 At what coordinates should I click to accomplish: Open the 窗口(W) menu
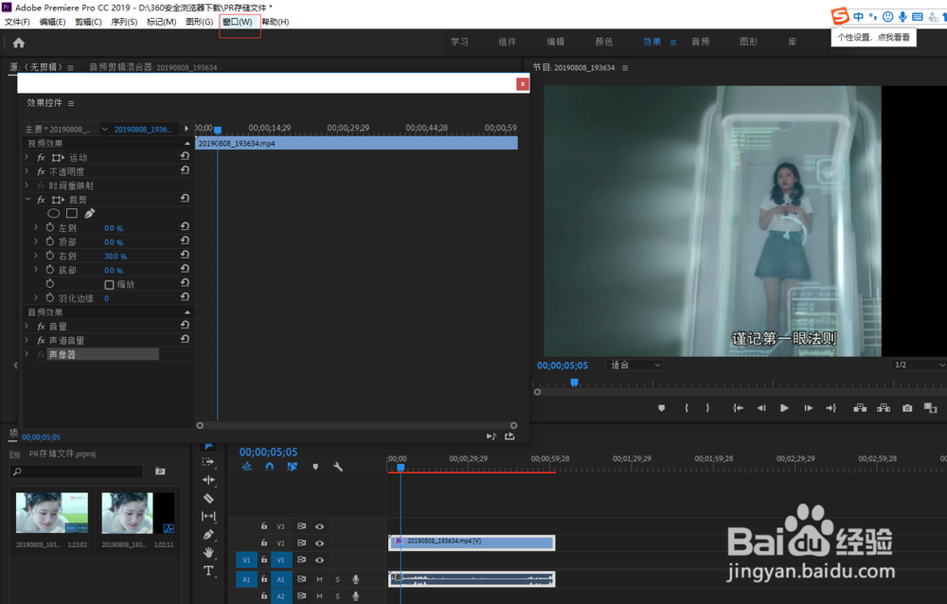pos(238,22)
